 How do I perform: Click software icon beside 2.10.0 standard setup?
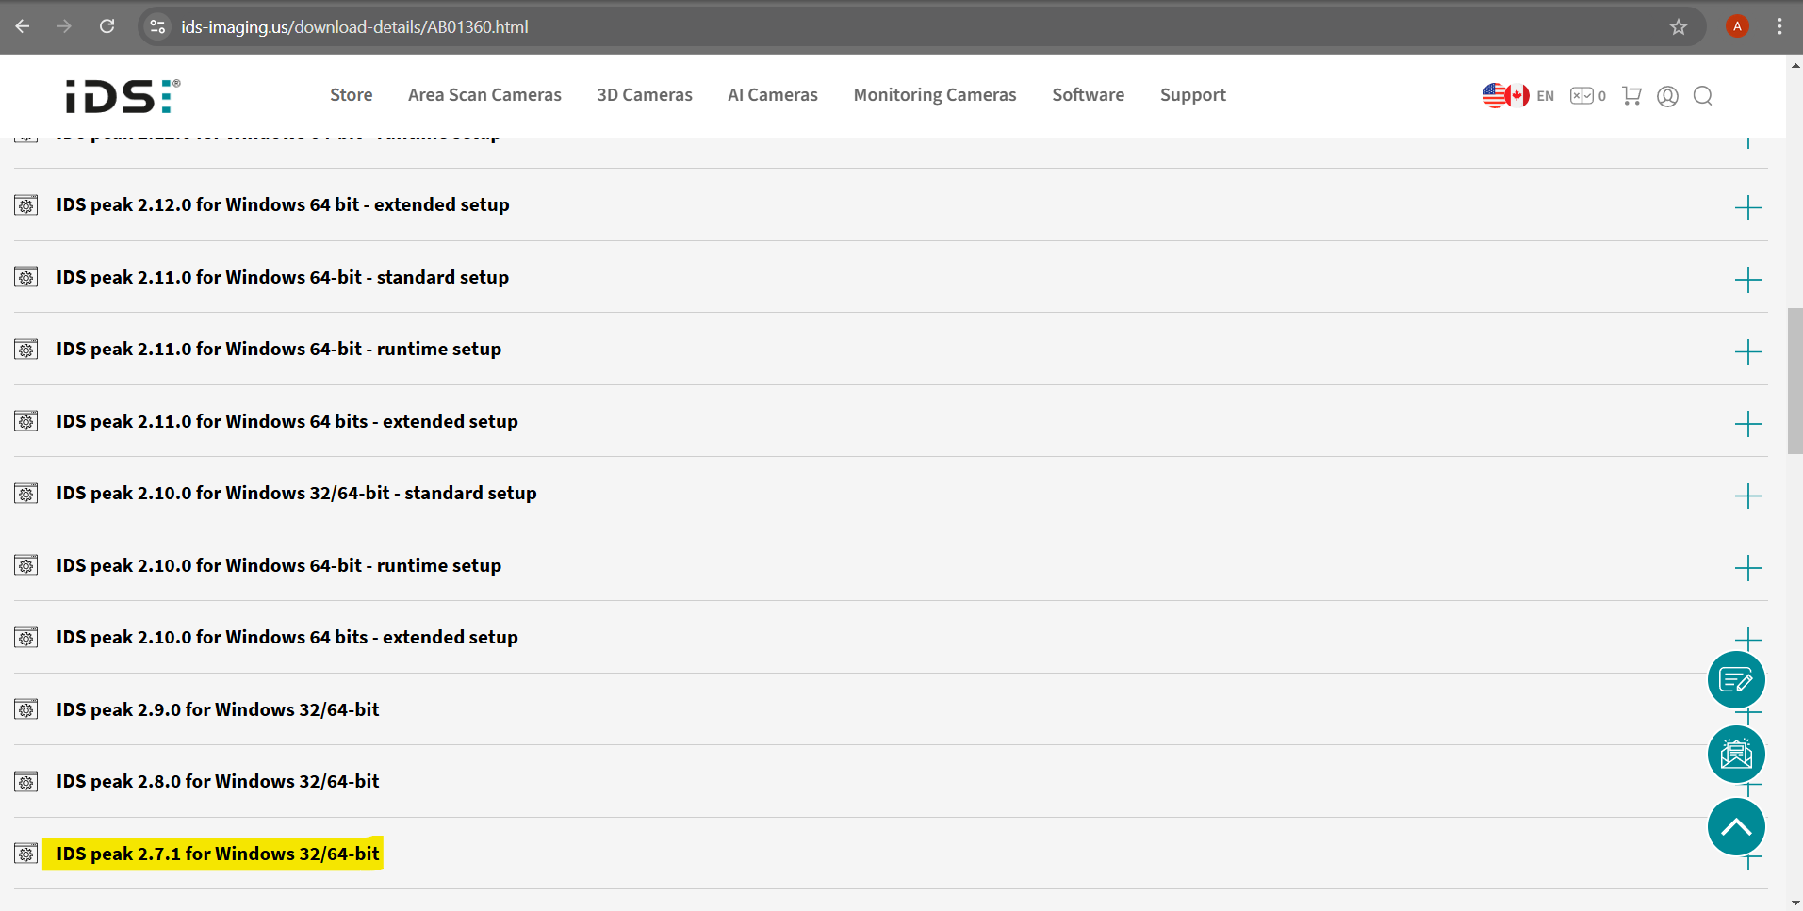pos(26,494)
